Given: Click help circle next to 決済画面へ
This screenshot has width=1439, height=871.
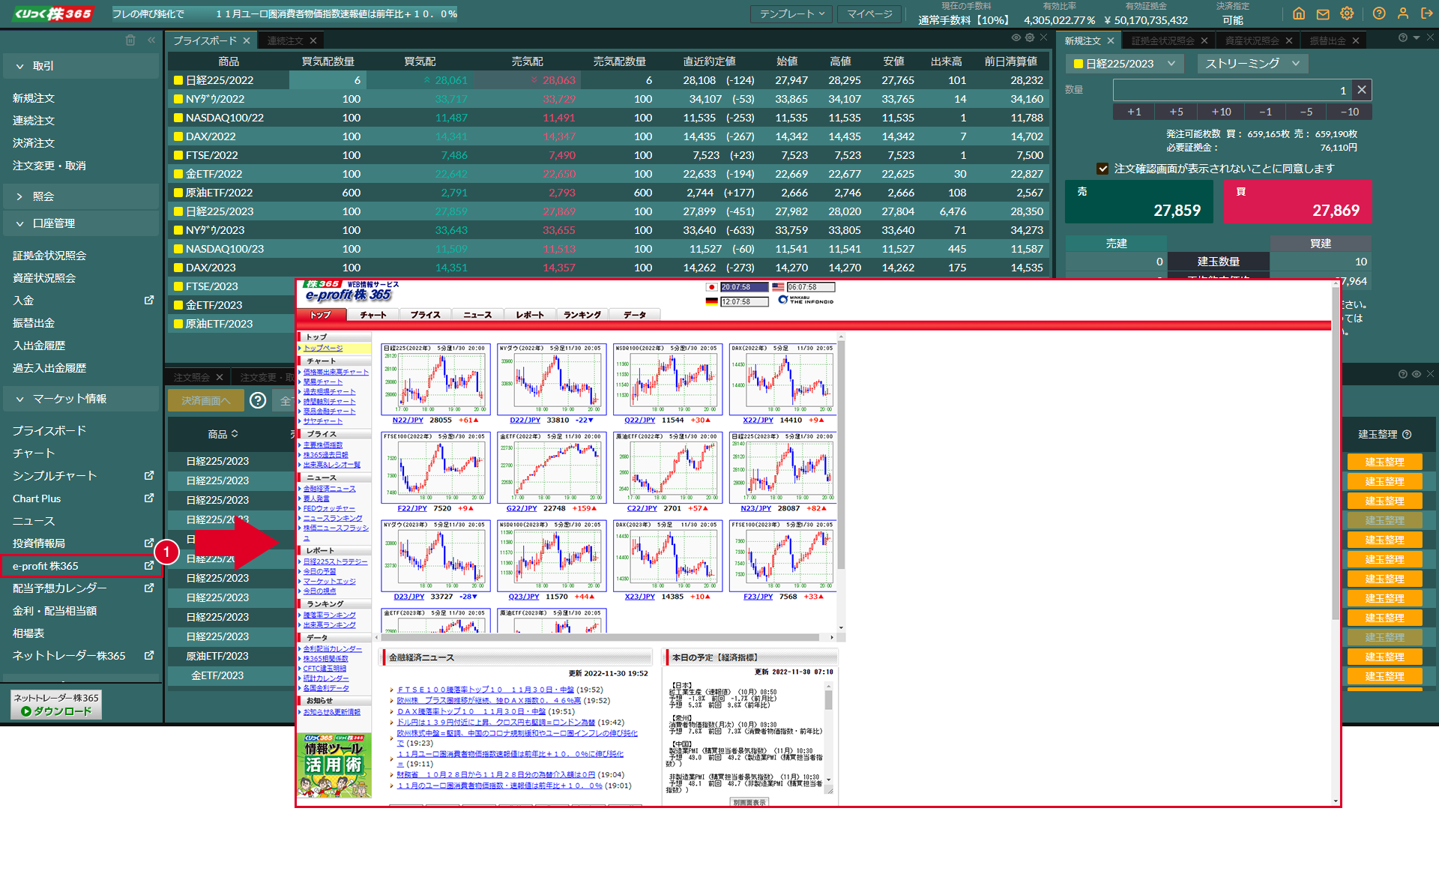Looking at the screenshot, I should (258, 400).
